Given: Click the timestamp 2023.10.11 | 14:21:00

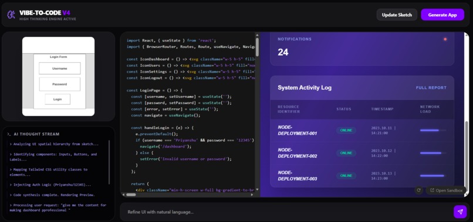Looking at the screenshot, I should pos(383,130).
